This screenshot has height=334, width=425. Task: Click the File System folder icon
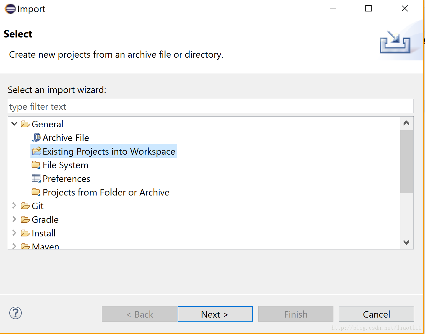click(x=36, y=165)
